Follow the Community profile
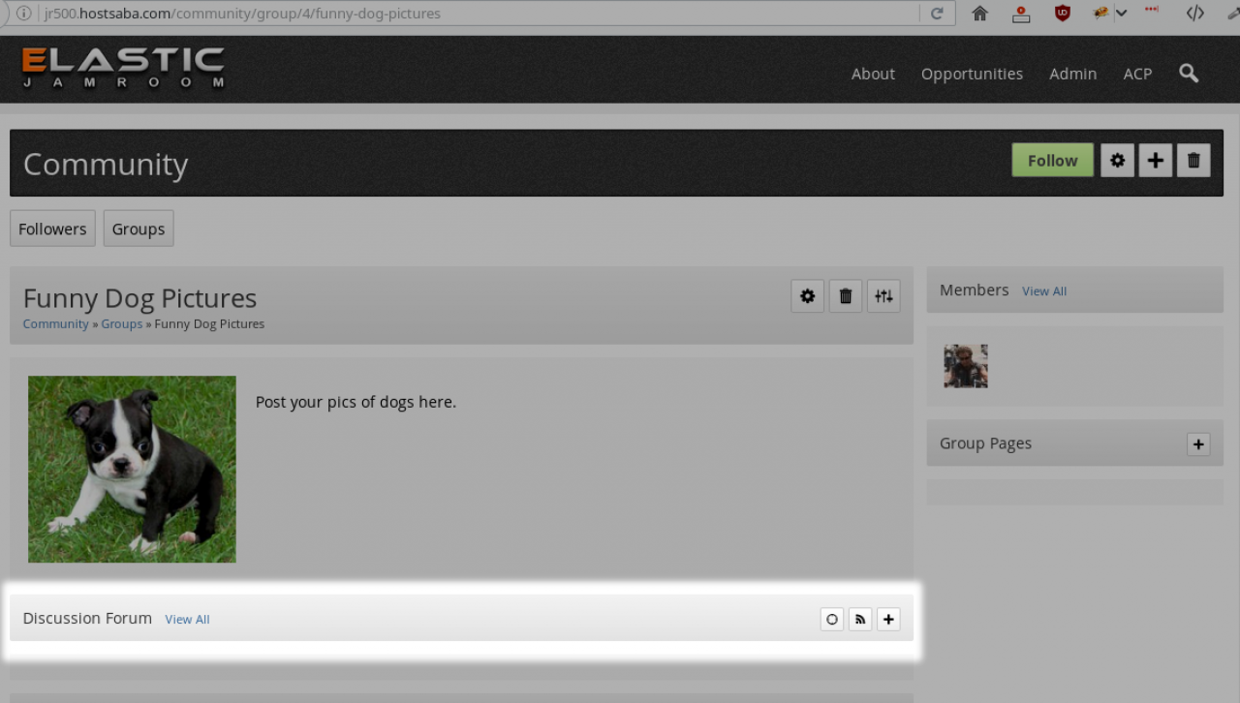This screenshot has height=703, width=1240. (x=1052, y=160)
